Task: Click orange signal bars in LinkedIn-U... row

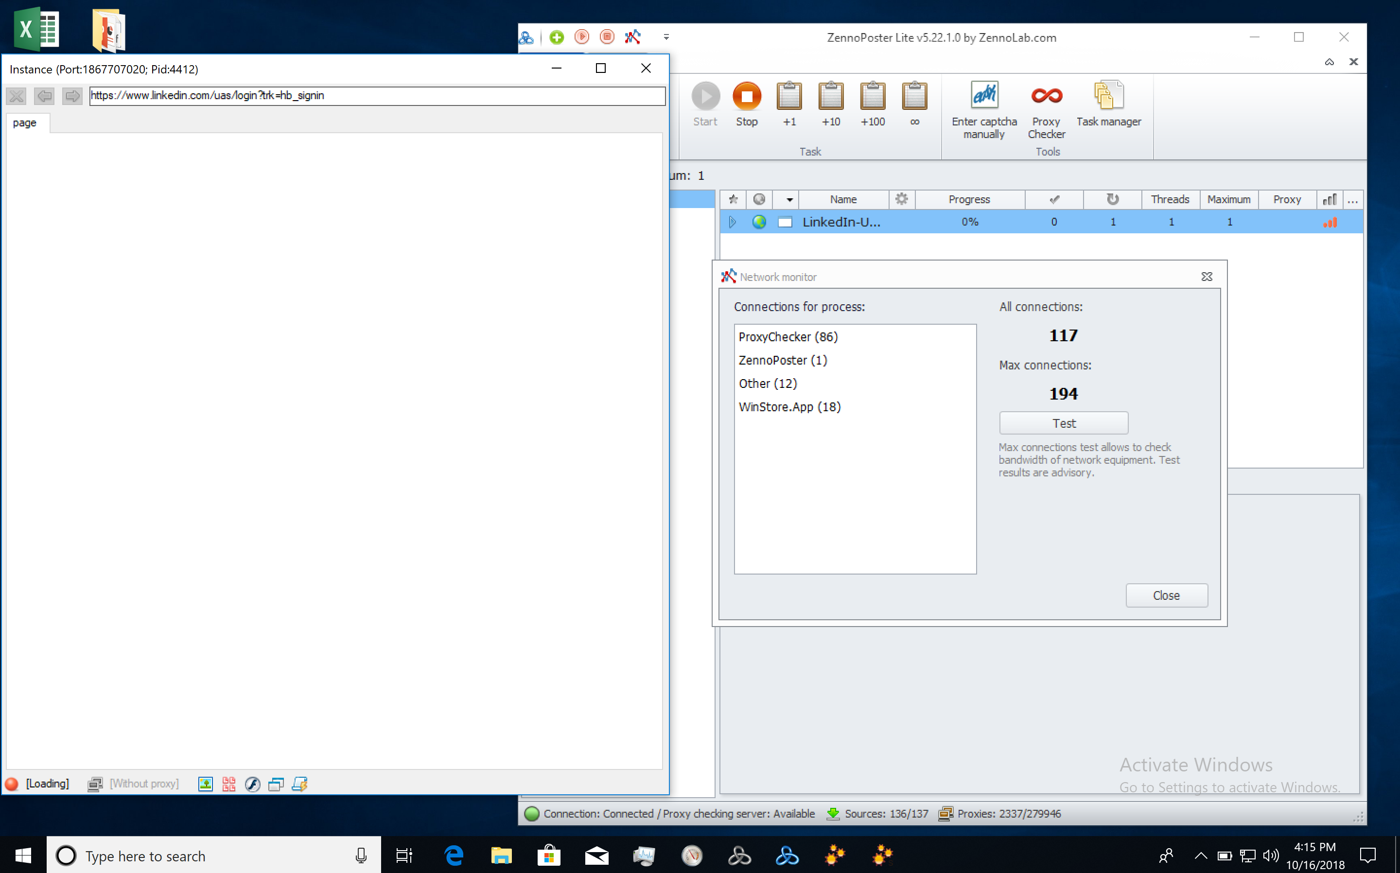Action: tap(1330, 222)
